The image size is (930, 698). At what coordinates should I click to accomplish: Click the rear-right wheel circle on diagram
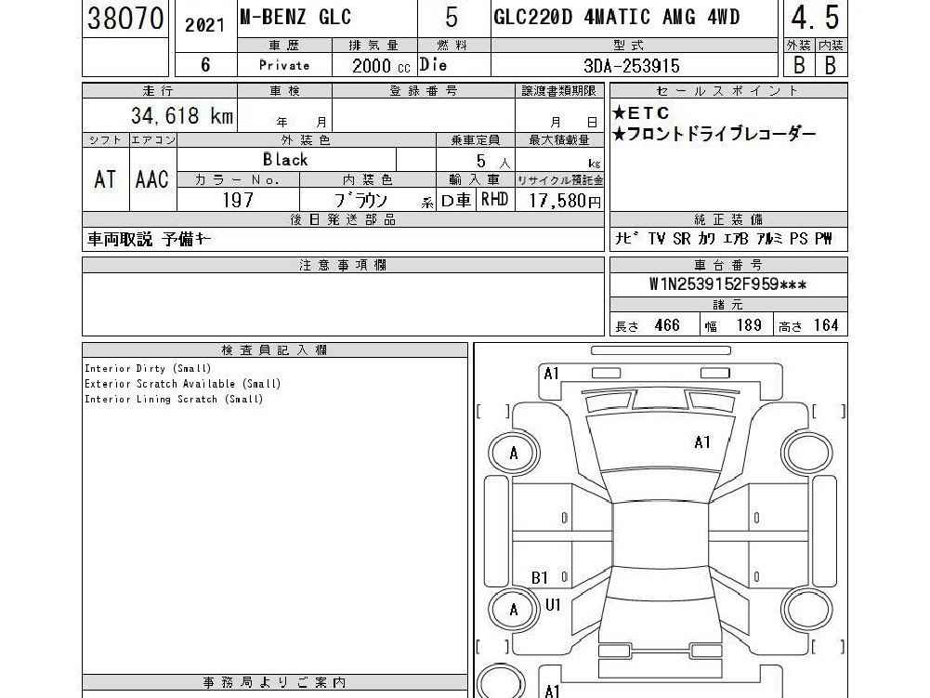[806, 609]
